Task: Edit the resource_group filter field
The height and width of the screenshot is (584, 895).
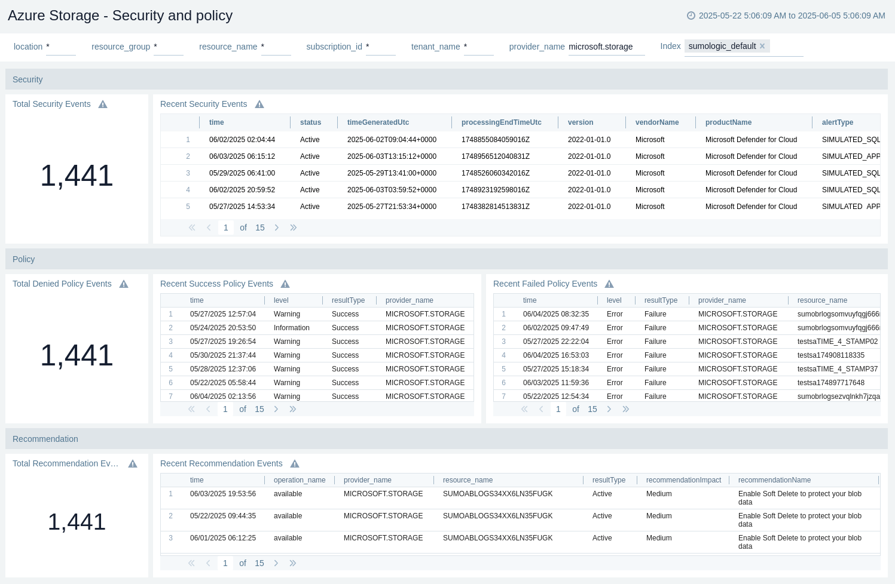Action: [169, 47]
